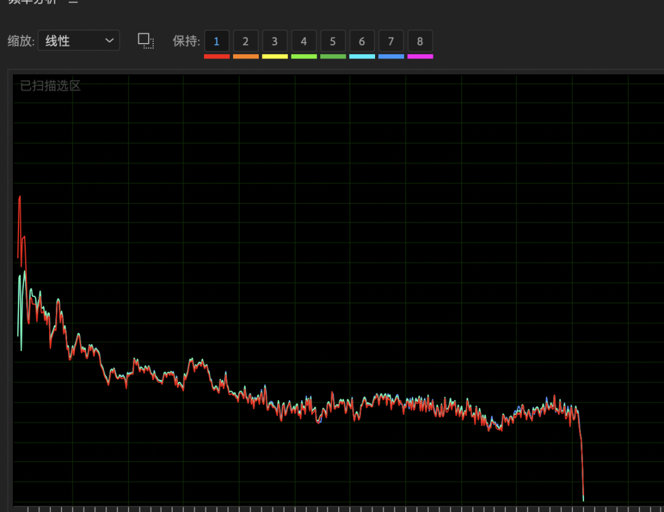Click the scan selection icon beside 缩放 dropdown
The width and height of the screenshot is (664, 512).
(146, 41)
